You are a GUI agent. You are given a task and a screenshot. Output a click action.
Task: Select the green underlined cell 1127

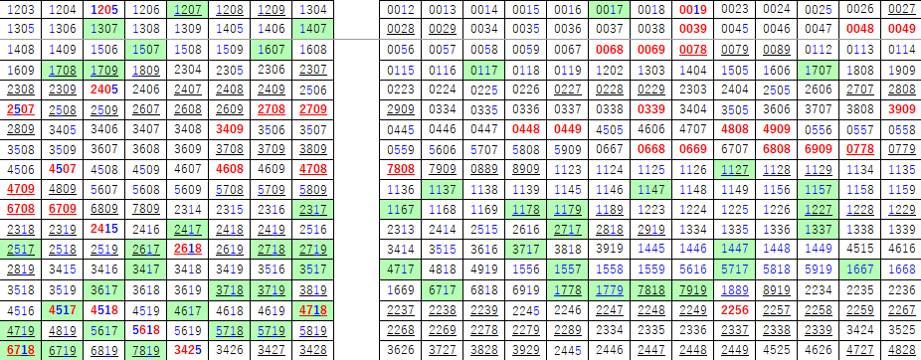pos(734,170)
